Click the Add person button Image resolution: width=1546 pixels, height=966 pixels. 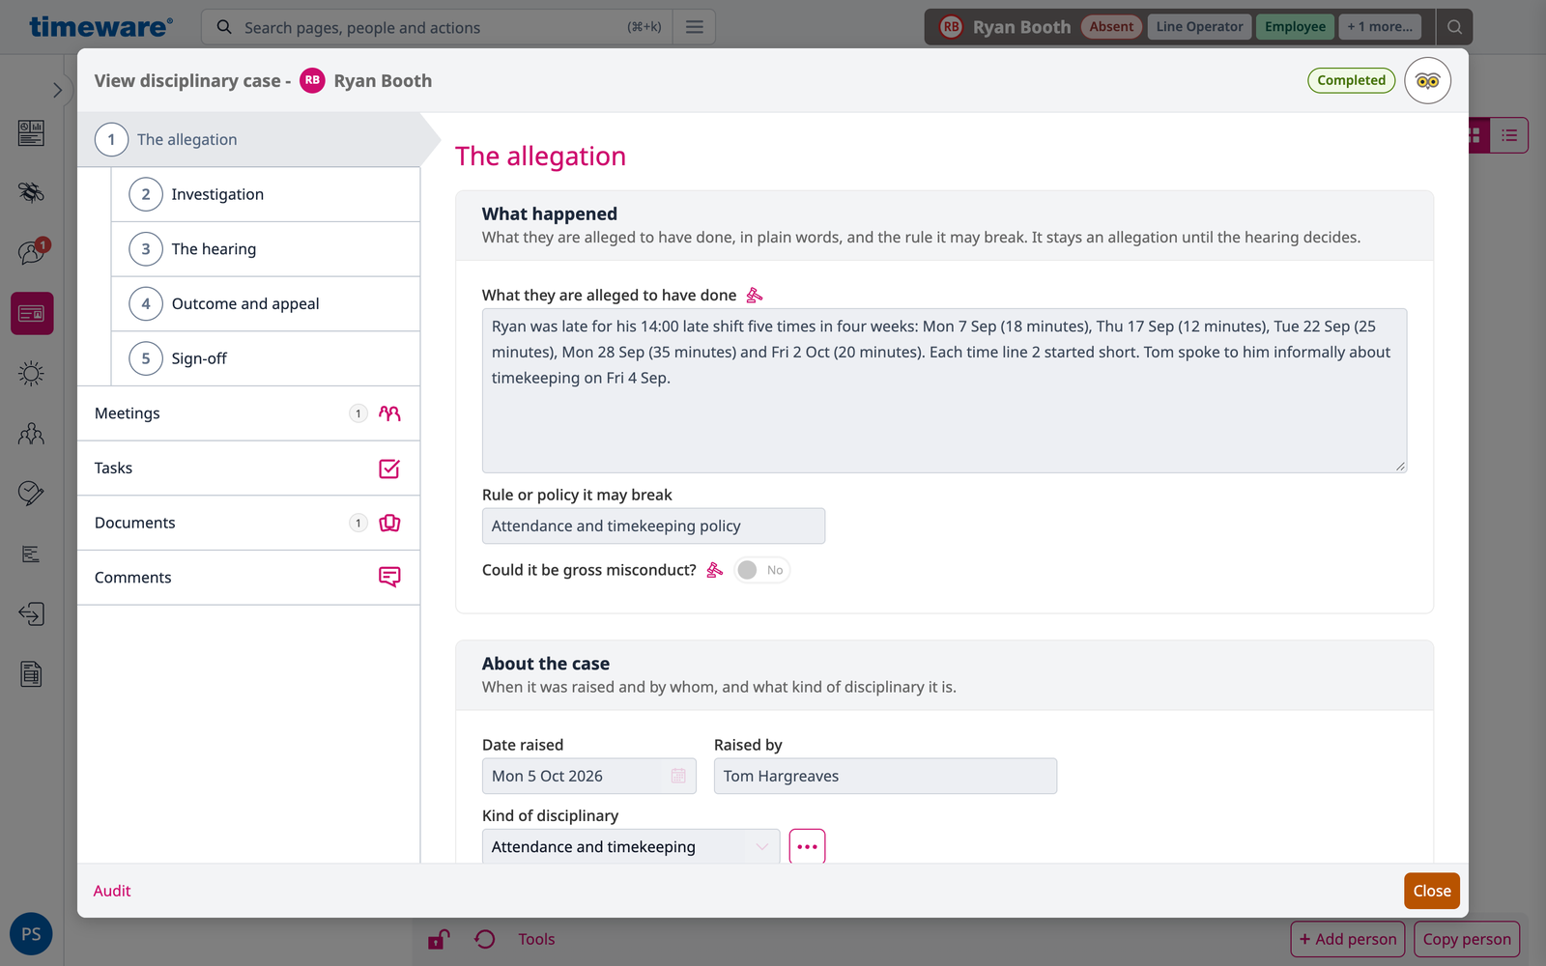[1348, 939]
